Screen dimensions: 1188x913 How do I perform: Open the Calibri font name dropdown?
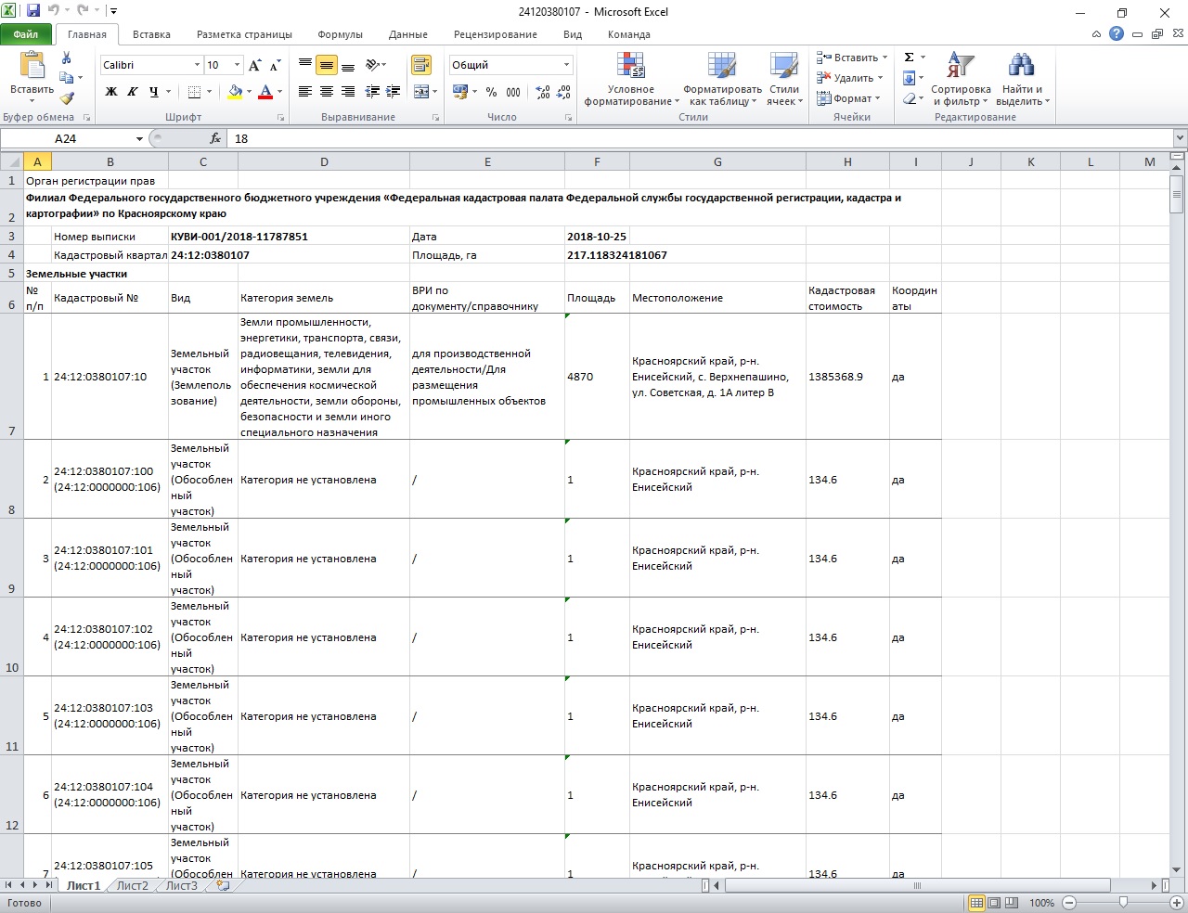(197, 65)
